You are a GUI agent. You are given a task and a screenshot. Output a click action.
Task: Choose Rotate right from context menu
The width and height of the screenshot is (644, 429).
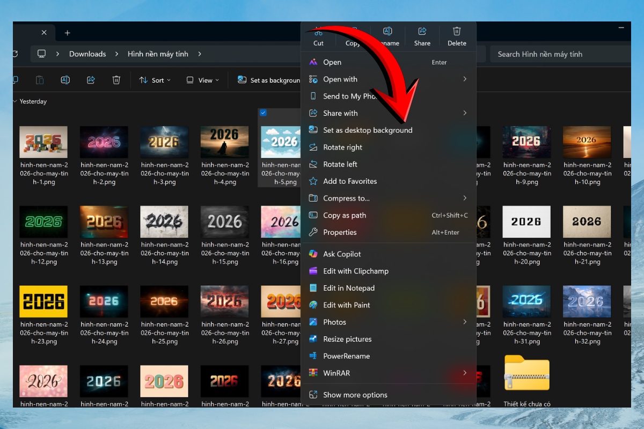tap(342, 147)
